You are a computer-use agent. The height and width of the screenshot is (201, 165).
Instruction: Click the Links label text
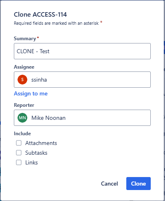pos(31,162)
